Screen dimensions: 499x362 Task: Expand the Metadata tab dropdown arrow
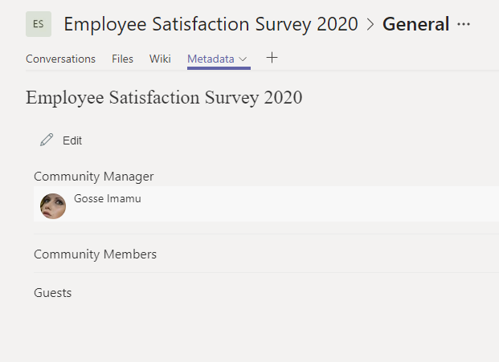pos(243,59)
